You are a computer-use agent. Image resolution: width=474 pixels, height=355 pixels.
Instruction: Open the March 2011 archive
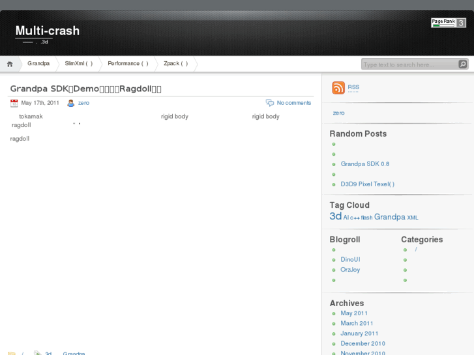[357, 323]
